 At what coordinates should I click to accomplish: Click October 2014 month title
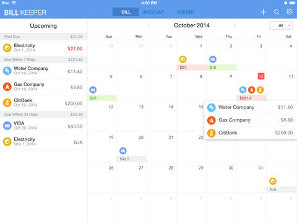(x=192, y=25)
